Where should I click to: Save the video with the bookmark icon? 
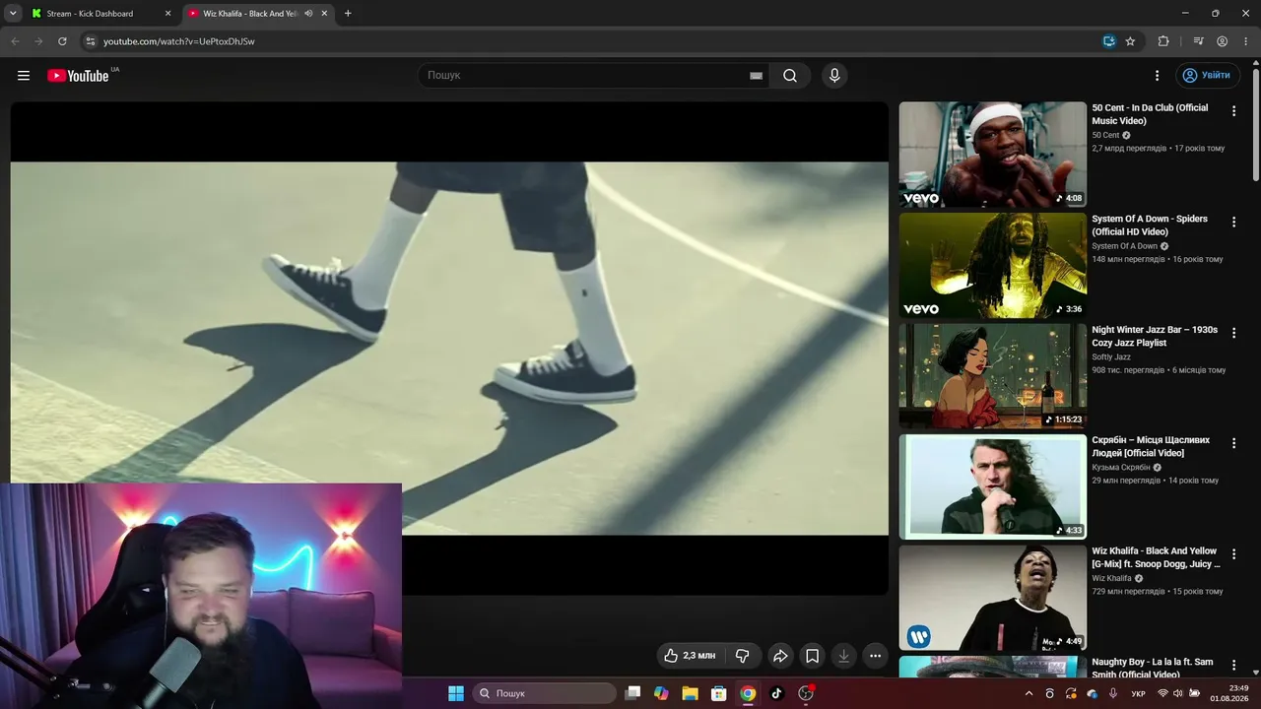coord(812,656)
